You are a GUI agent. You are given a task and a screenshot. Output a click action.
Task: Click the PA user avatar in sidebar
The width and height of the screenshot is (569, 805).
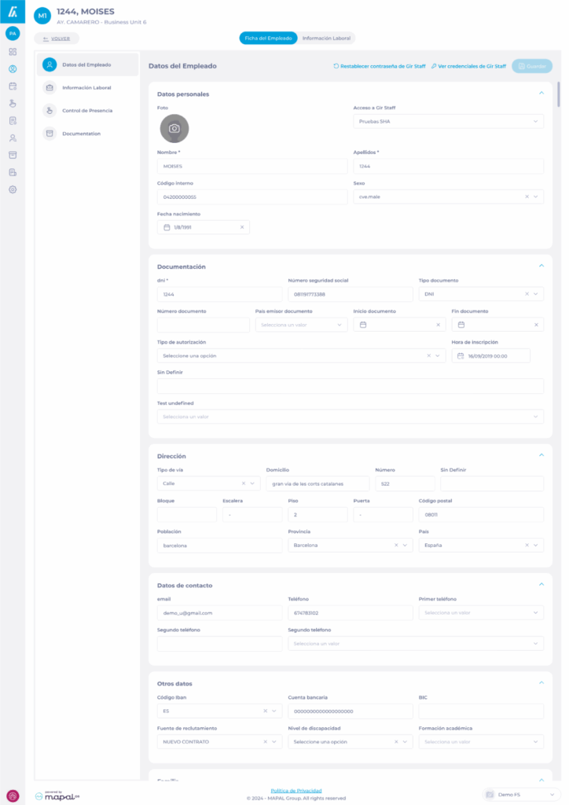pyautogui.click(x=13, y=33)
